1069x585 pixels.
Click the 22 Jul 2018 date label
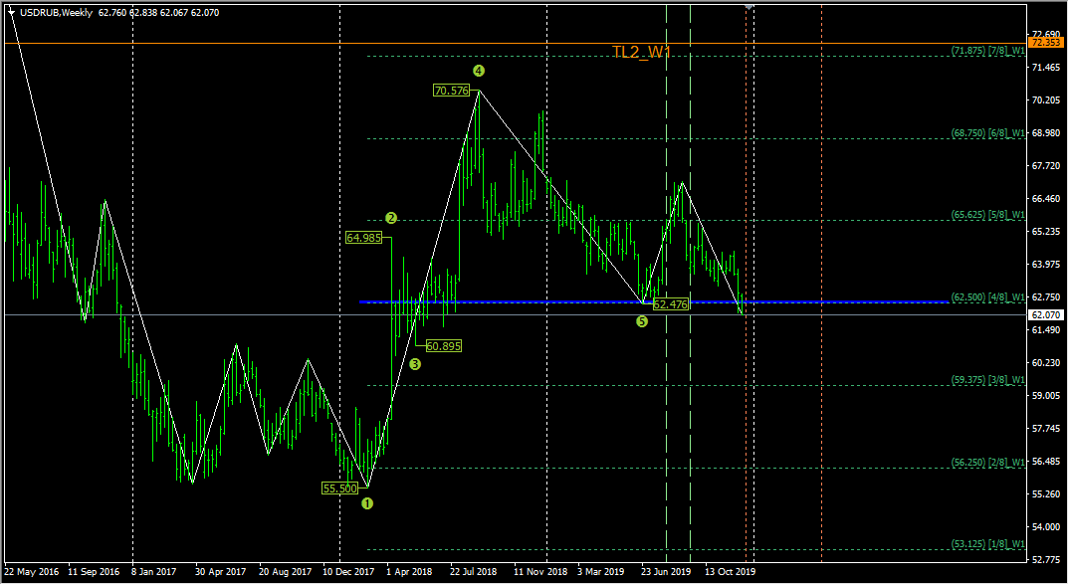pos(473,572)
